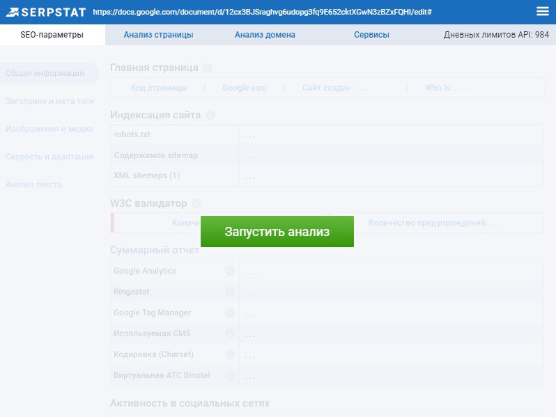The image size is (556, 417).
Task: Open Анализ текста section
Action: pos(33,184)
